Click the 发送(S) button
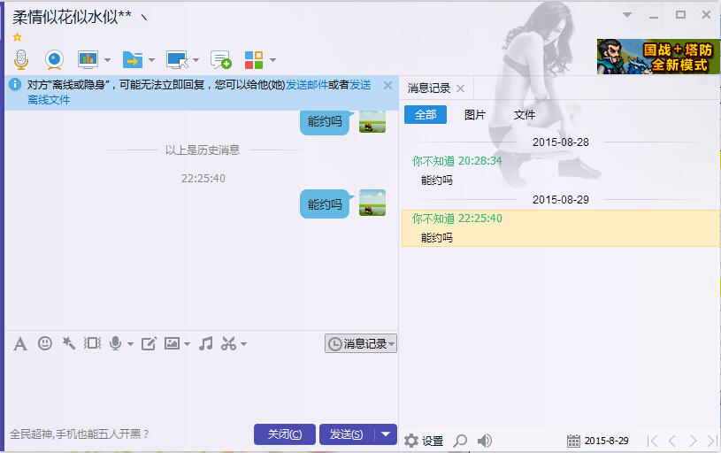Screen dimensions: 721x453 pyautogui.click(x=347, y=434)
